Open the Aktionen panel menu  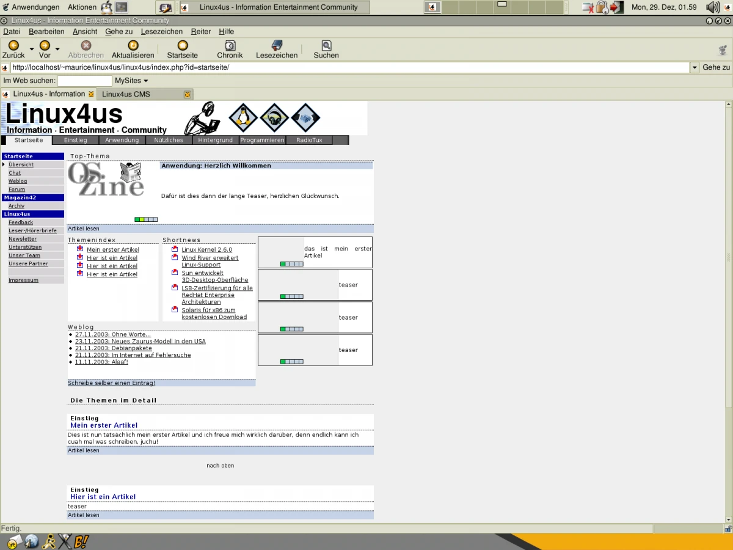(x=82, y=7)
